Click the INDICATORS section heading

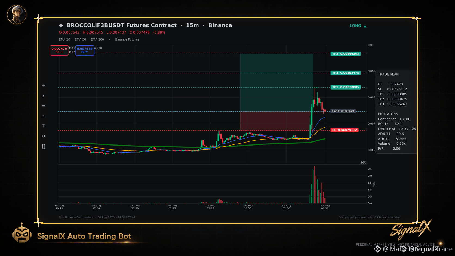(388, 114)
